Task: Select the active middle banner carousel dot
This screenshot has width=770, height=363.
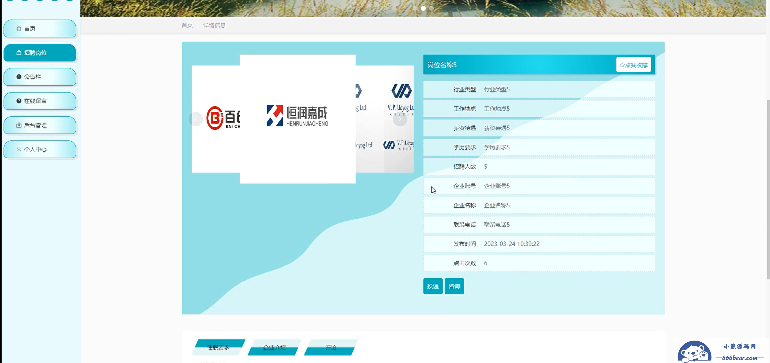Action: click(423, 8)
